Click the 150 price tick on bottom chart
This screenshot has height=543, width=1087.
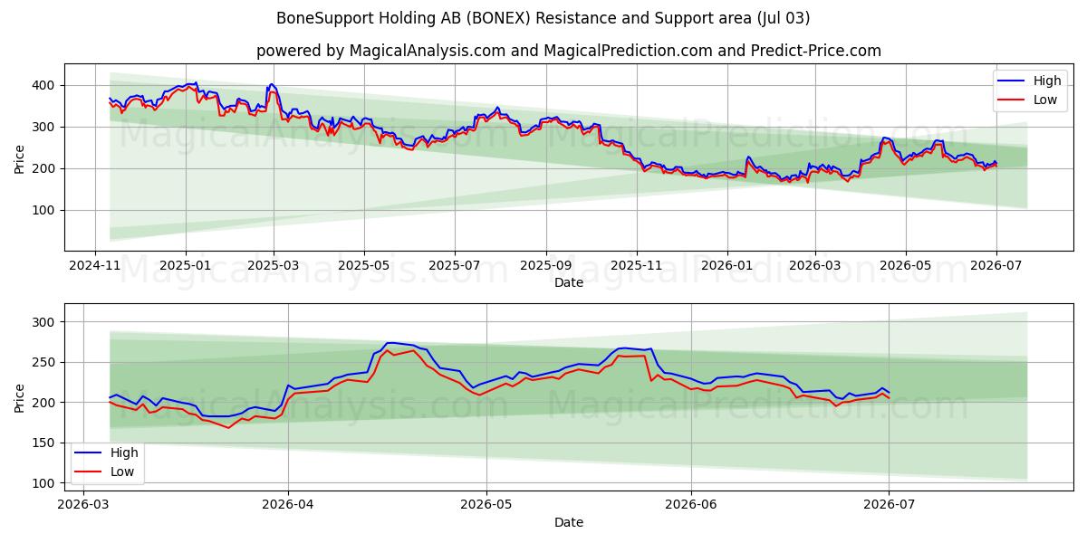[45, 443]
